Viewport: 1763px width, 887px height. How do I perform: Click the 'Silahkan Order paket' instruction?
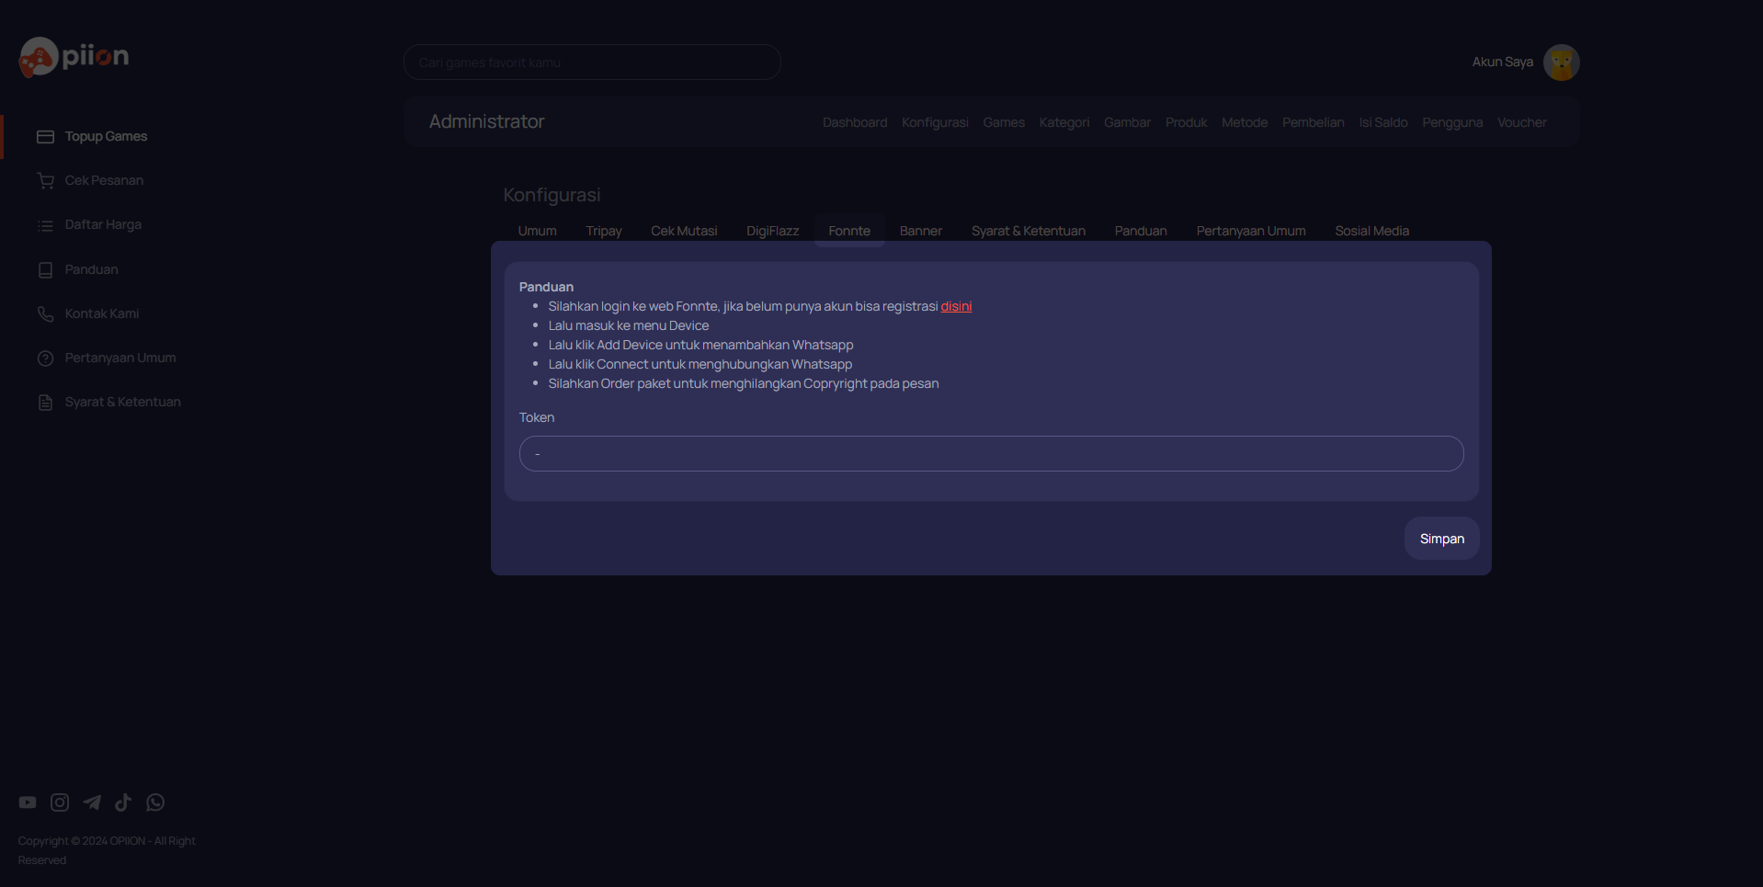(743, 383)
